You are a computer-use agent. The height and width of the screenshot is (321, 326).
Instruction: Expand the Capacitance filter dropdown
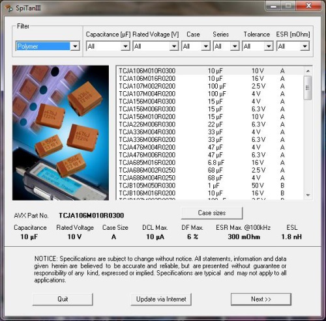[x=108, y=46]
